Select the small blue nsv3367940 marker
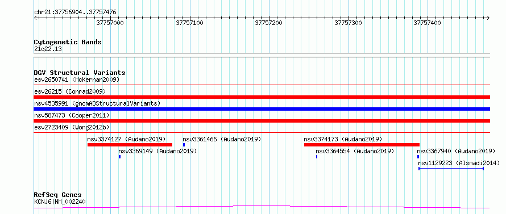The width and height of the screenshot is (506, 214). (x=418, y=157)
